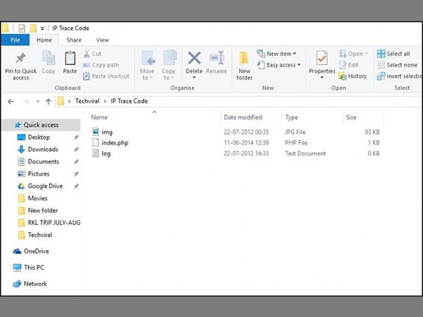
Task: Switch to the Home ribbon tab
Action: coord(44,40)
